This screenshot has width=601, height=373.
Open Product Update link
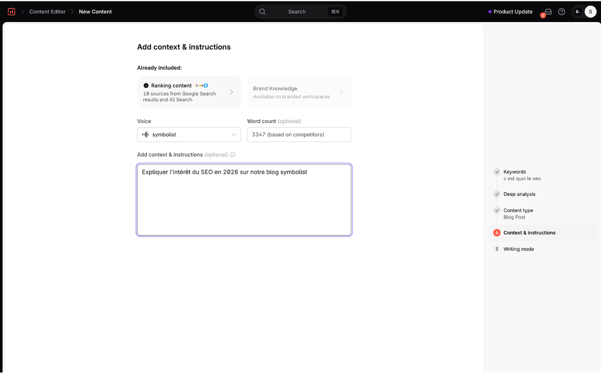click(x=513, y=12)
